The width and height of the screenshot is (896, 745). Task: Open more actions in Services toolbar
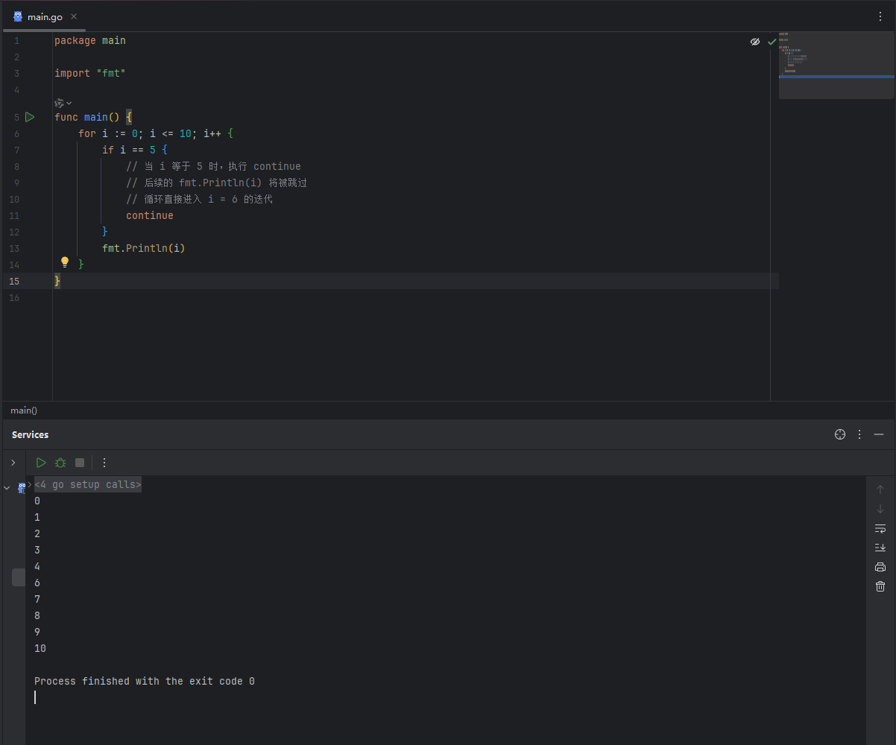coord(104,463)
